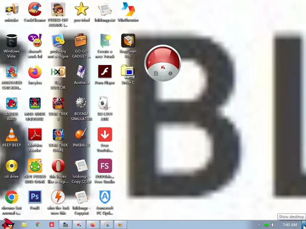Switch to the Kaspersky taskbar button
Viewport: 306px width, 229px height.
79,225
